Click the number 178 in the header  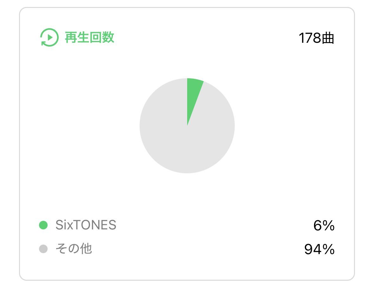coord(310,38)
